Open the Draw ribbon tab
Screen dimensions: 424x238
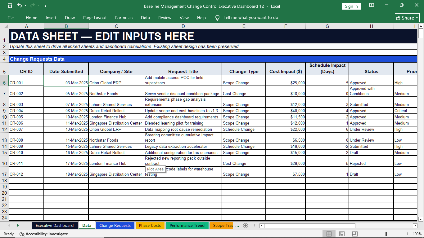pos(70,18)
